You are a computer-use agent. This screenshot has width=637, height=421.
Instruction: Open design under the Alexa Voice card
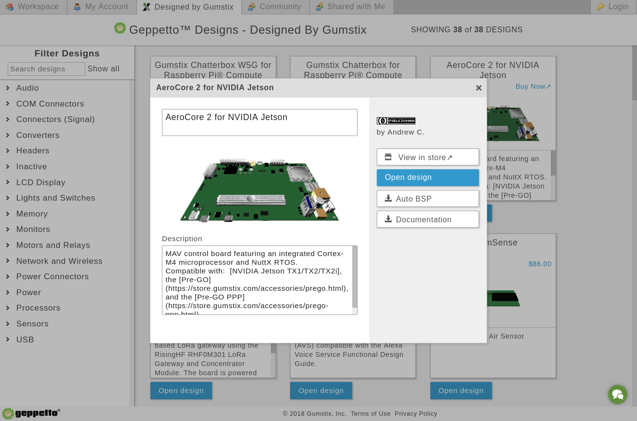(x=321, y=391)
